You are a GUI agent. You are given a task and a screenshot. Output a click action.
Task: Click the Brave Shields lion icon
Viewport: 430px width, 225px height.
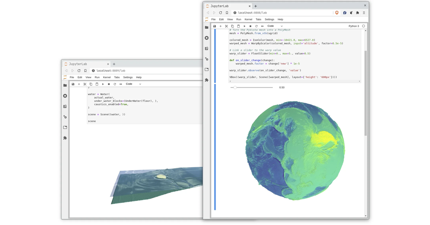(x=337, y=12)
